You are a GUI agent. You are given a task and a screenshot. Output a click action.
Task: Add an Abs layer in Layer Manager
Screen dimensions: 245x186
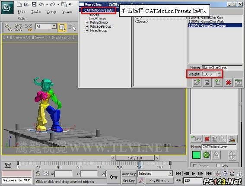[196, 139]
